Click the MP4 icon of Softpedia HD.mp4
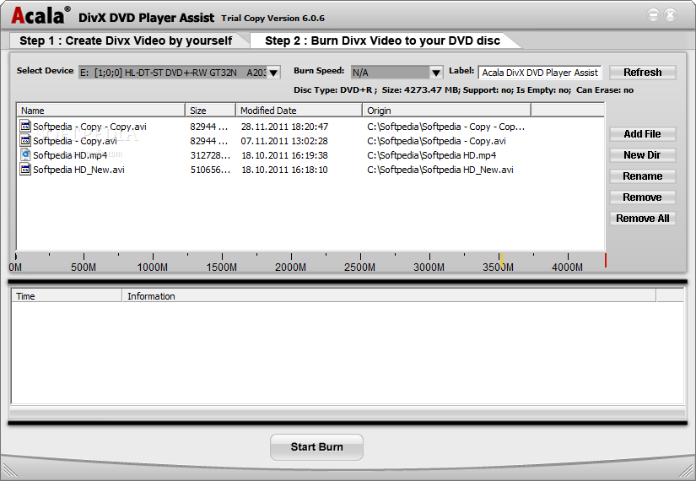Screen dimensions: 696x481 25,154
